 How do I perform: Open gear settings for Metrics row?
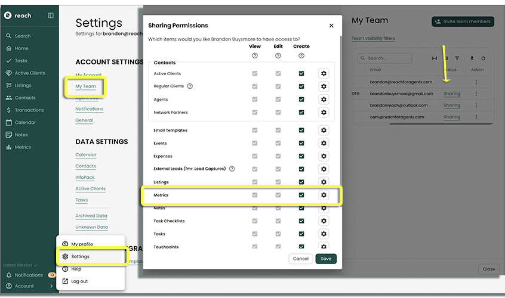(324, 195)
